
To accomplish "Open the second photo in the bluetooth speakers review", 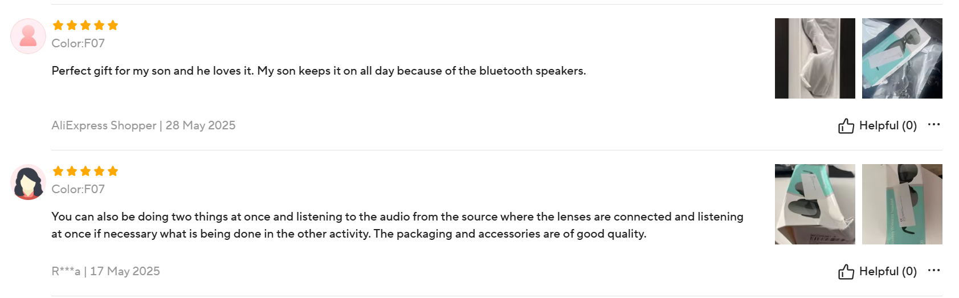I will pyautogui.click(x=902, y=58).
